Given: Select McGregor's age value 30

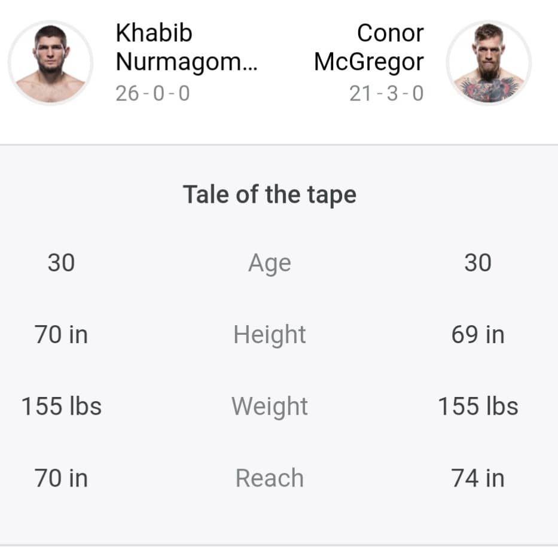Looking at the screenshot, I should [x=478, y=263].
